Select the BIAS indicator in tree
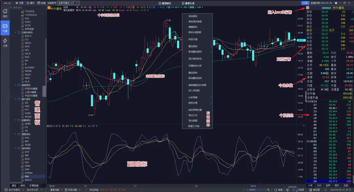The height and width of the screenshot is (192, 354). 27,159
